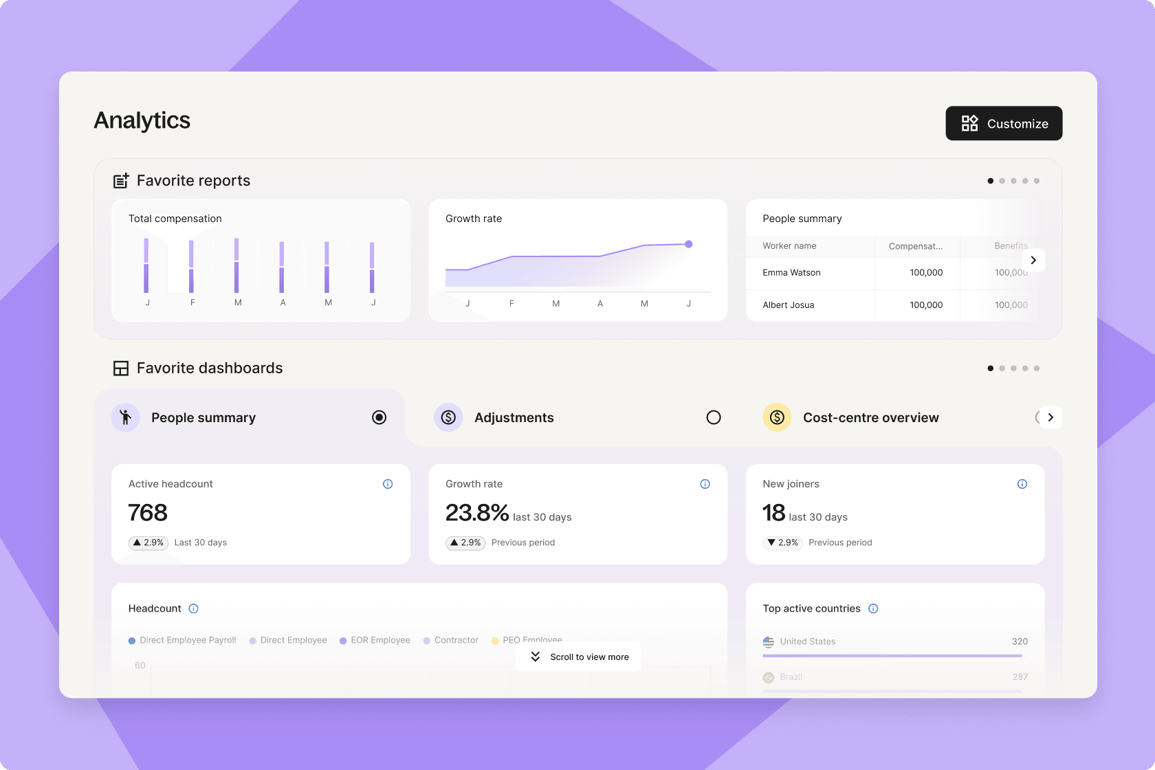Click the New joiners info icon
The image size is (1155, 770).
tap(1022, 483)
